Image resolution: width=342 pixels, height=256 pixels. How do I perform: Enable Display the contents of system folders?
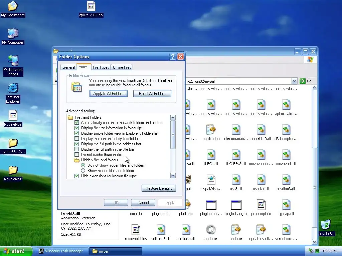(76, 138)
